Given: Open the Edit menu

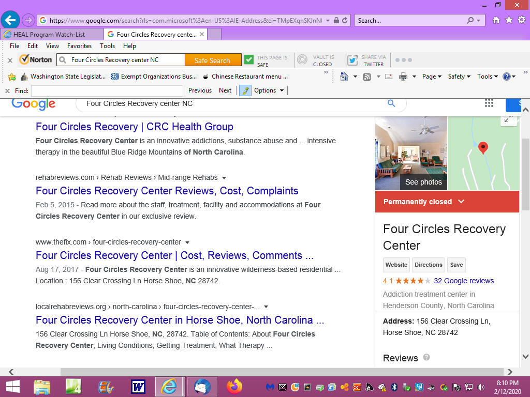Looking at the screenshot, I should click(x=33, y=46).
